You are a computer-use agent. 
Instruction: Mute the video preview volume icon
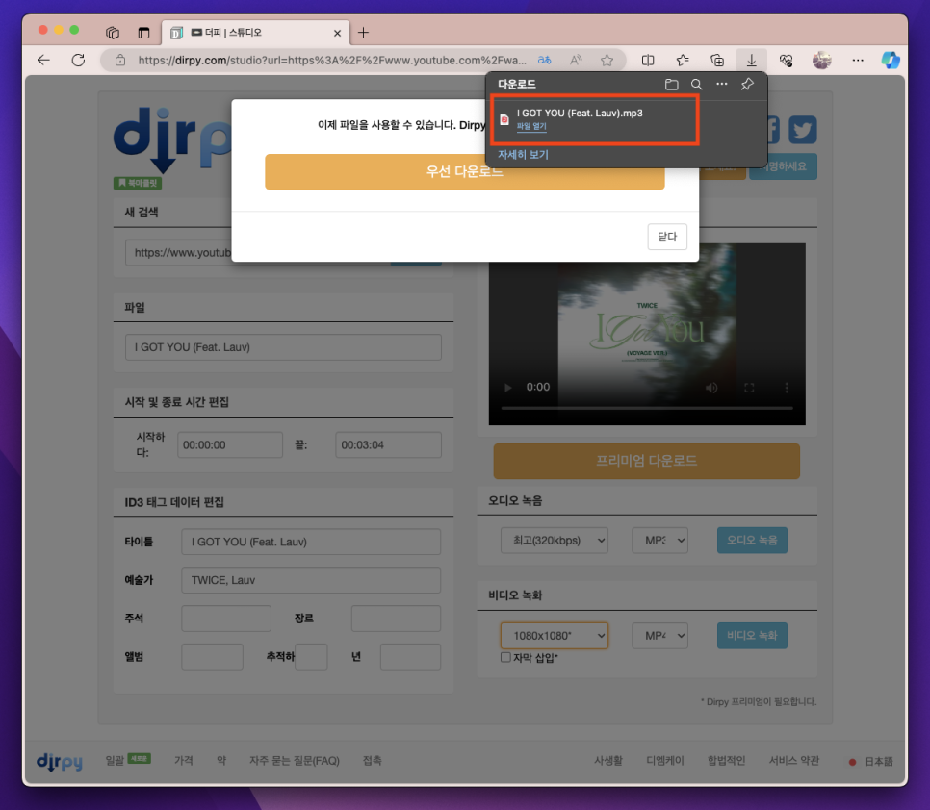[711, 388]
